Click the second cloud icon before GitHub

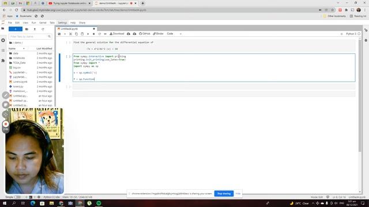point(134,34)
